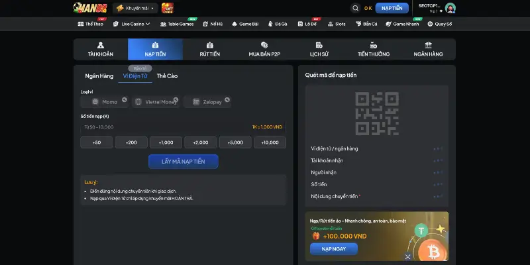Switch to the Thẻ Cào tab

point(167,76)
